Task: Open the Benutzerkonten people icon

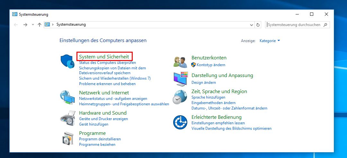Action: click(x=180, y=62)
